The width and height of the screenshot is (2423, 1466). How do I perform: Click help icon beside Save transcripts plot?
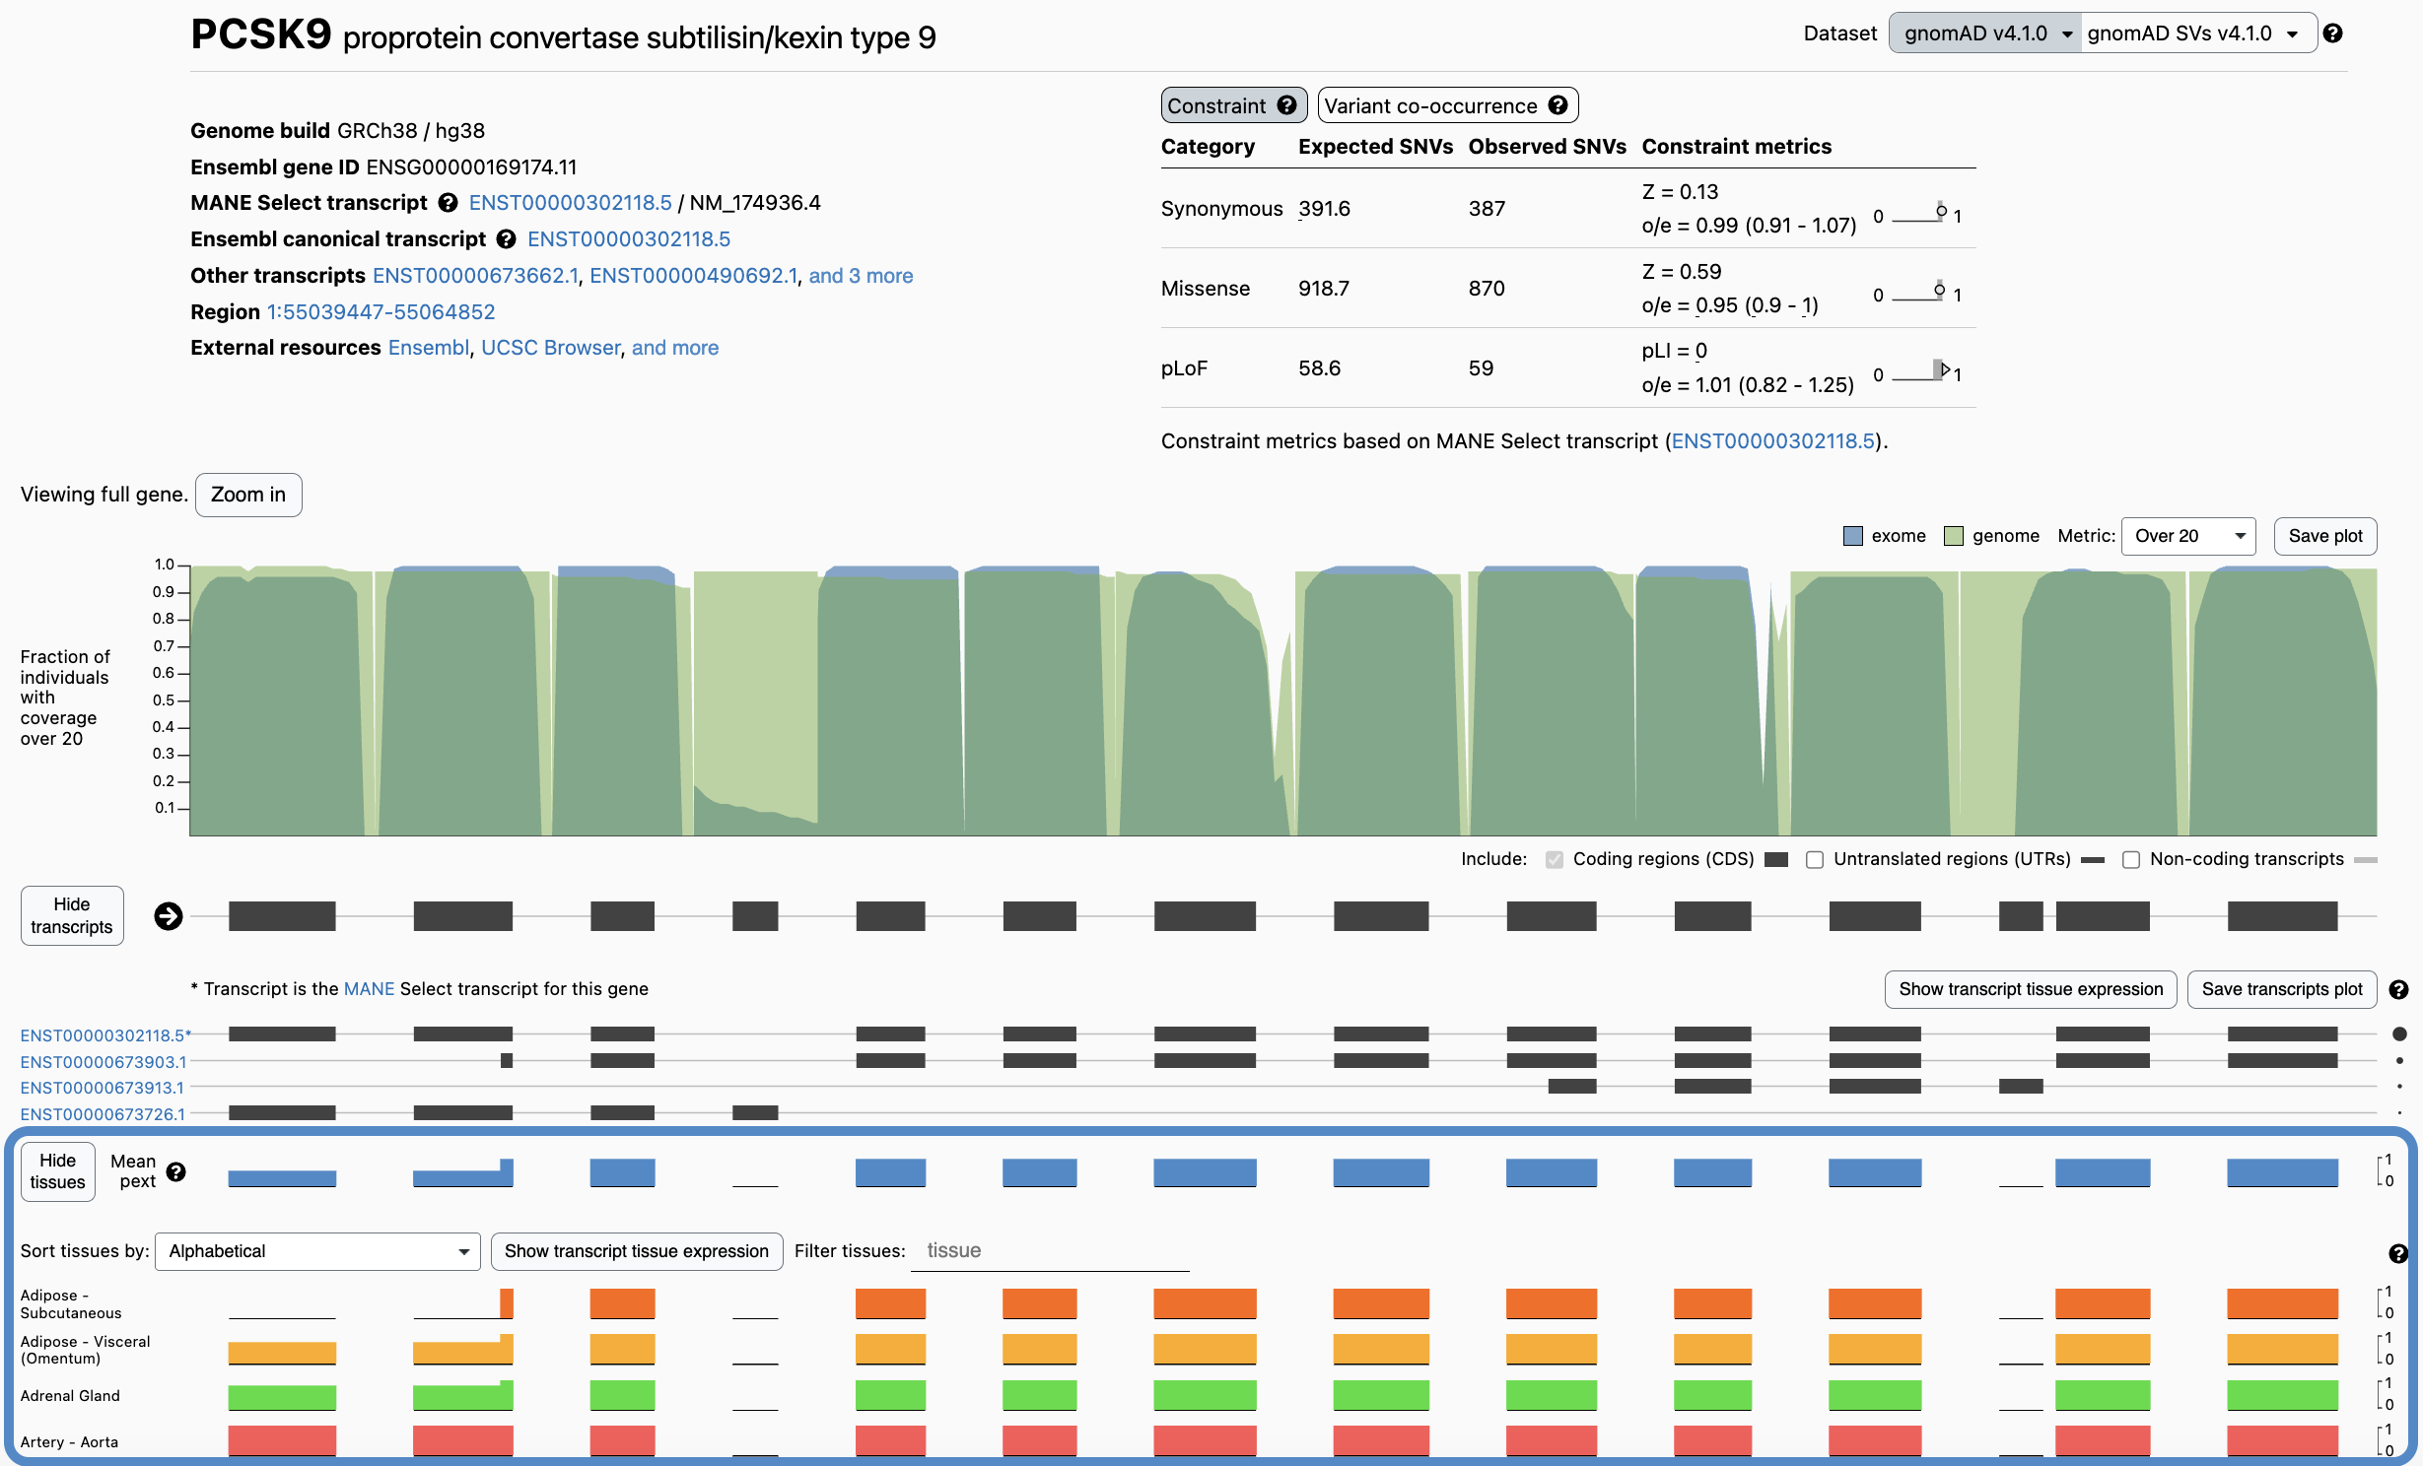pyautogui.click(x=2398, y=989)
